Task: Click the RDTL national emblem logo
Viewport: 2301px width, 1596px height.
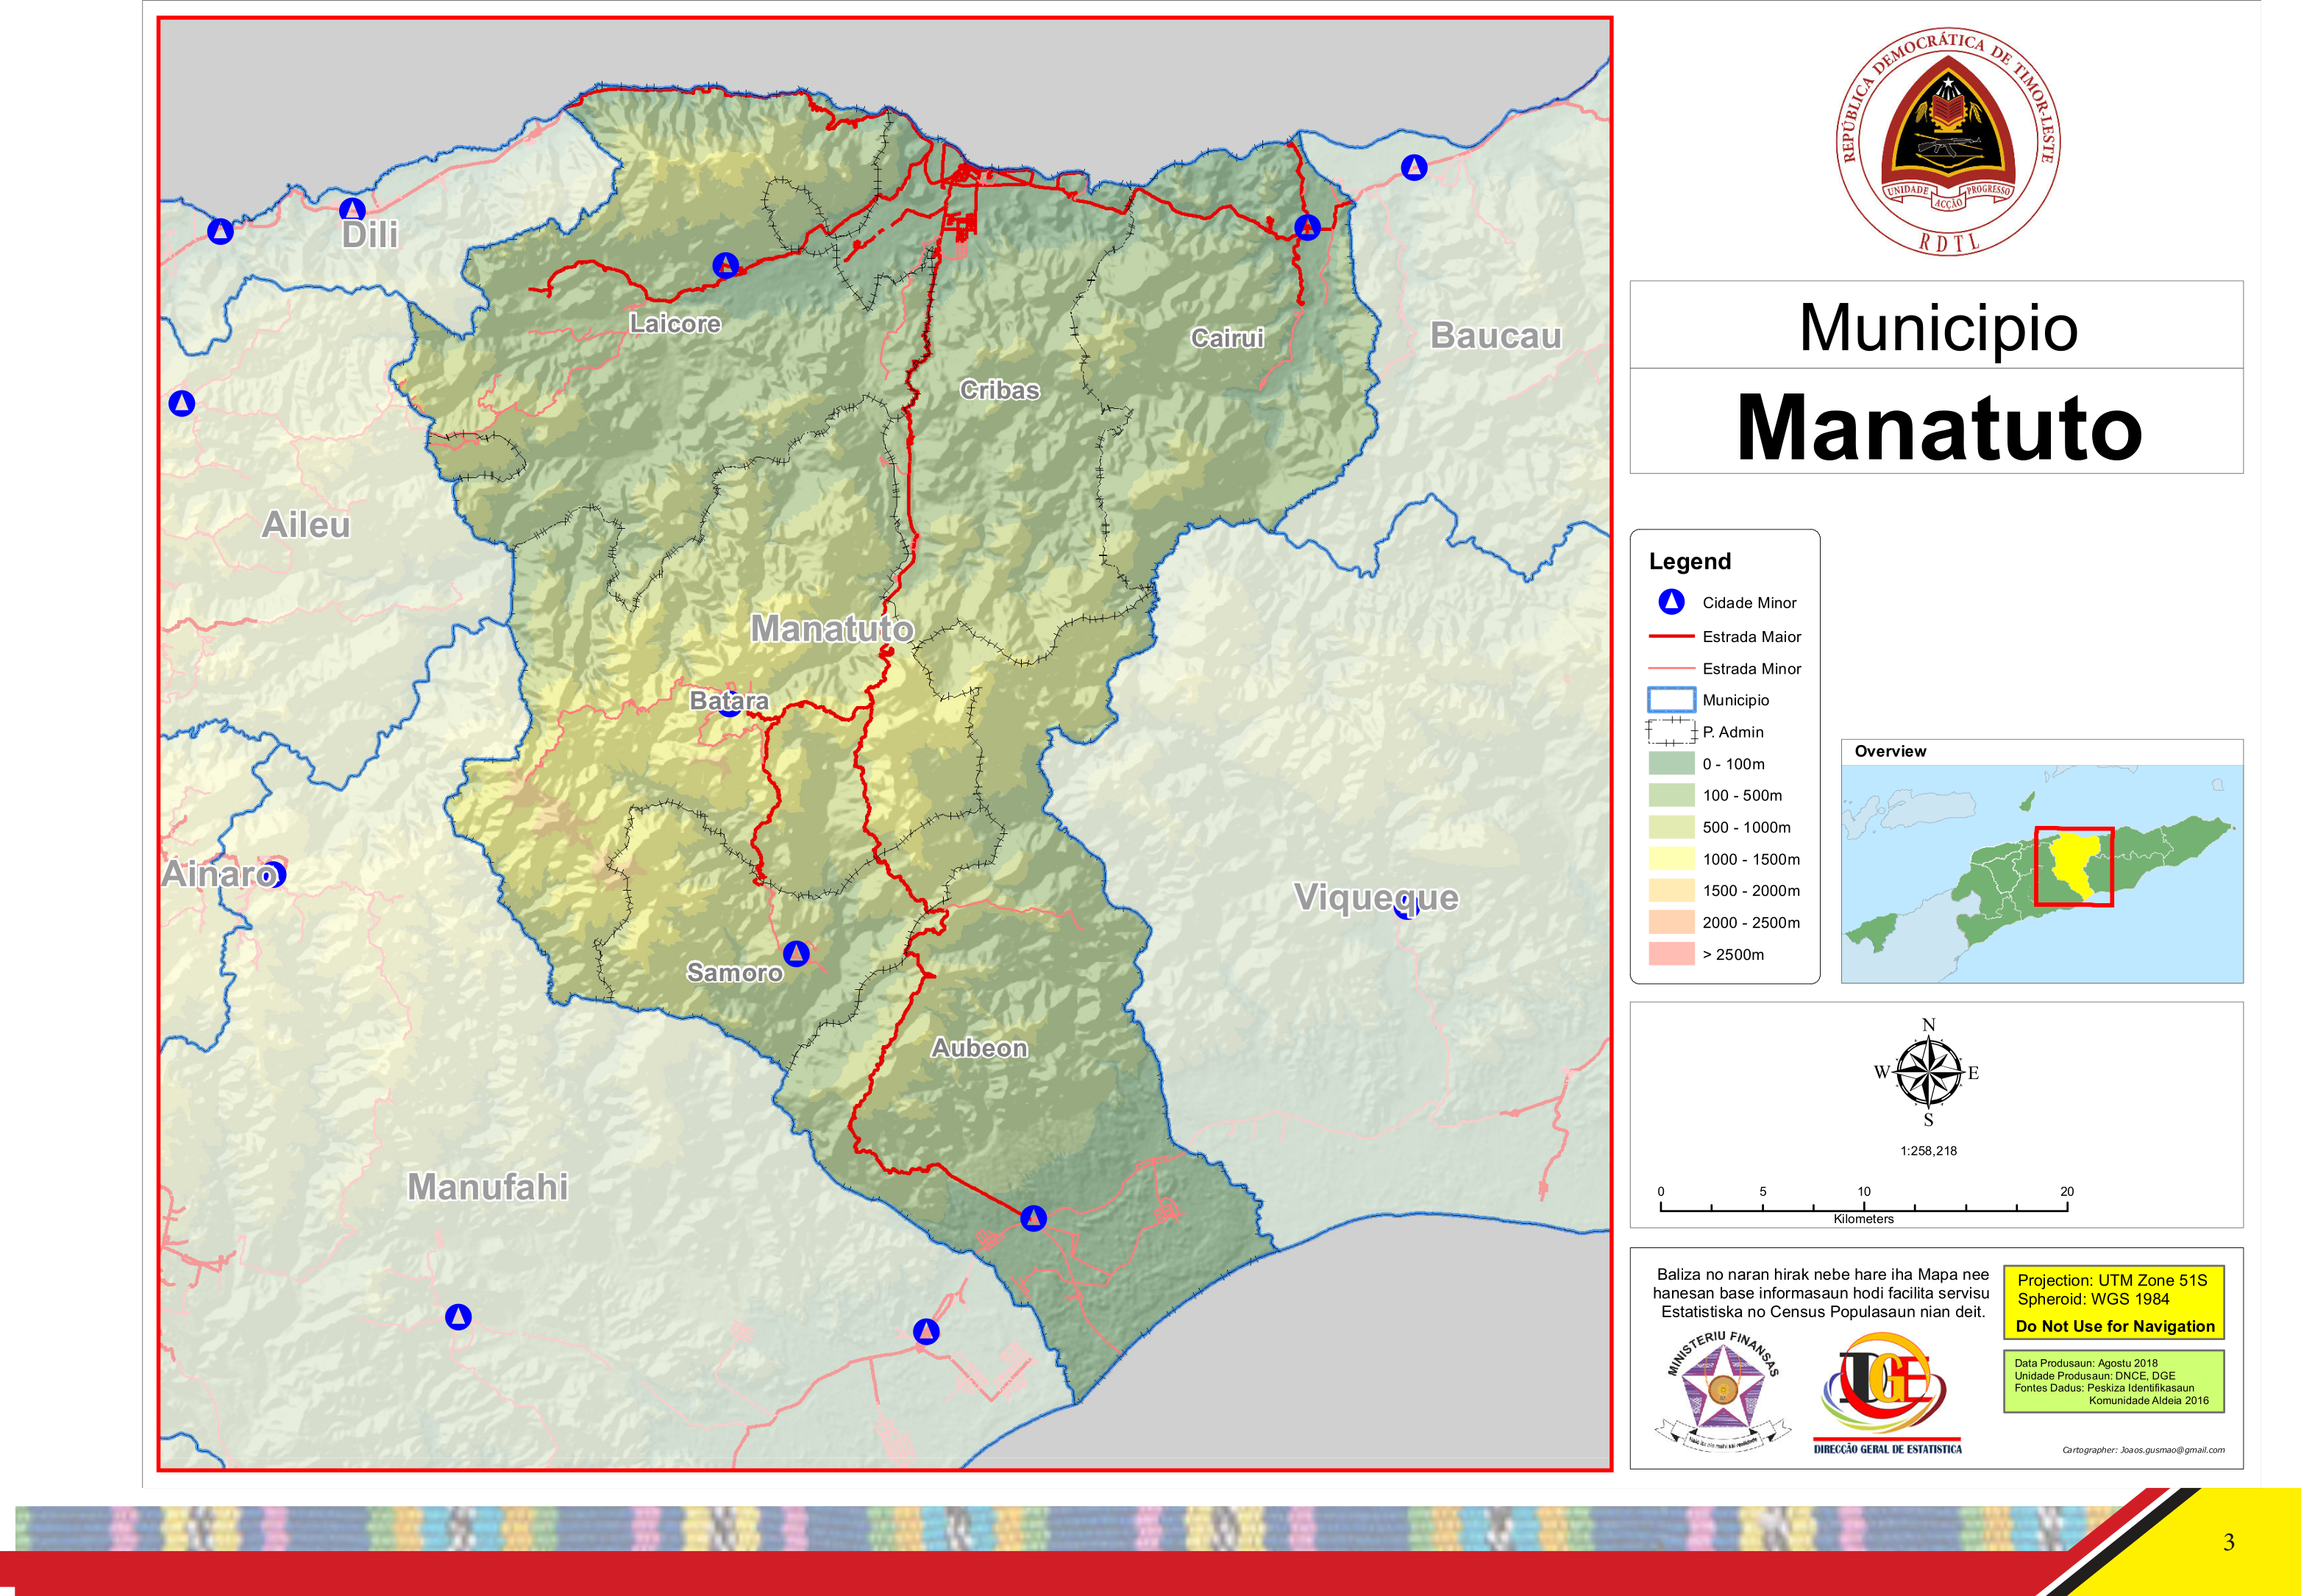Action: click(x=1947, y=145)
